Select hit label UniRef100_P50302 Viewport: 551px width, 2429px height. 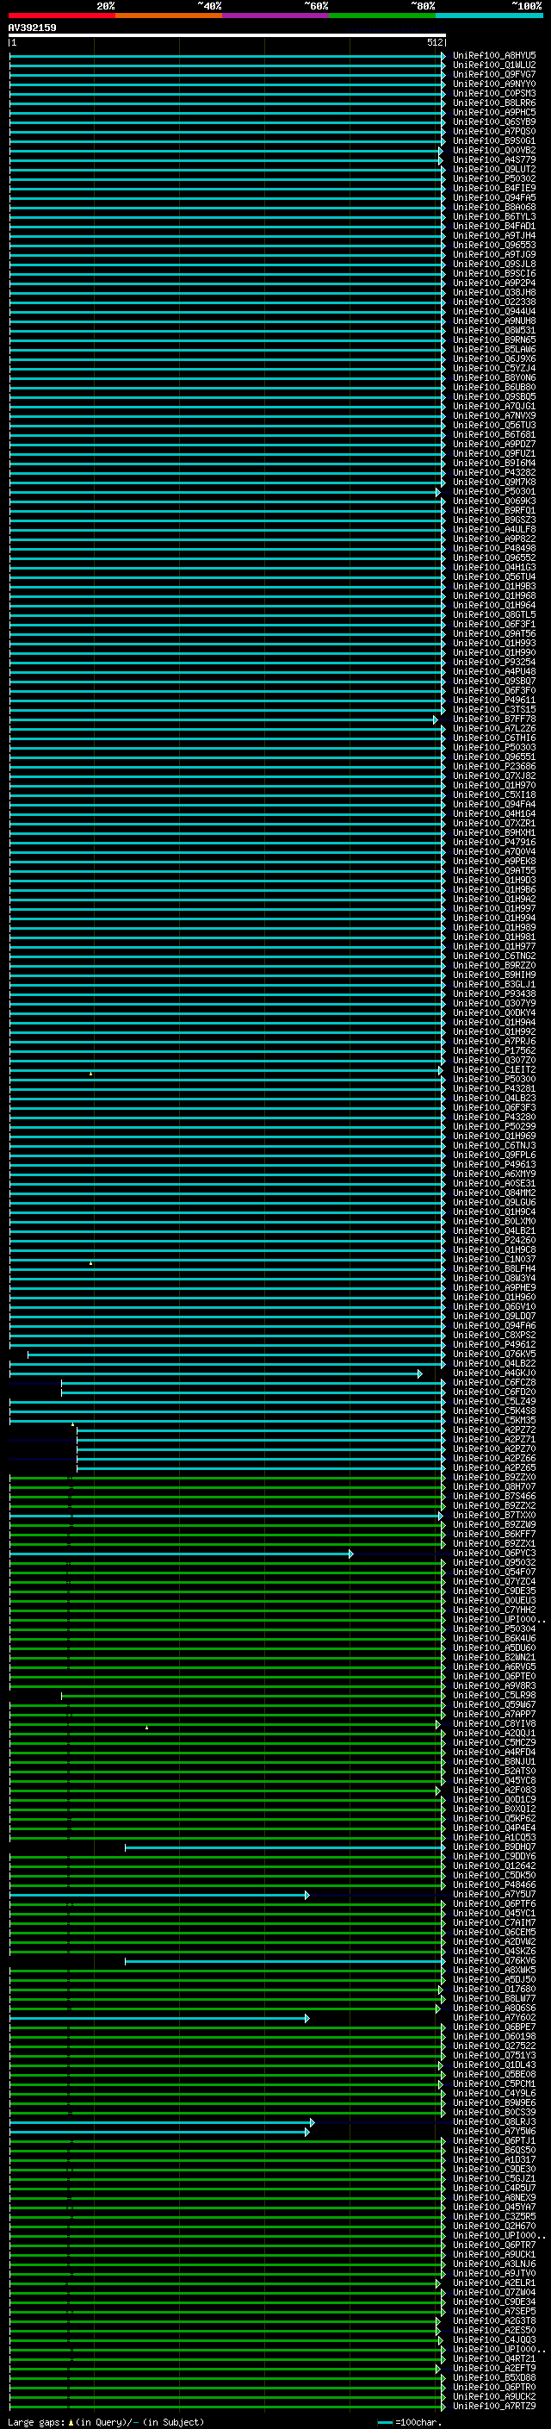coord(494,178)
